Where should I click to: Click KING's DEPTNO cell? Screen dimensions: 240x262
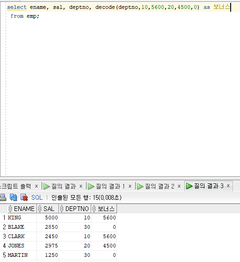click(x=75, y=218)
